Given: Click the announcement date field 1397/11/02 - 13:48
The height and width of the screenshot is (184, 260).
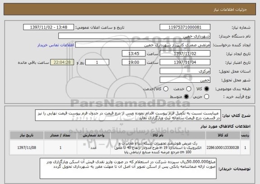Looking at the screenshot, I should pyautogui.click(x=49, y=27).
